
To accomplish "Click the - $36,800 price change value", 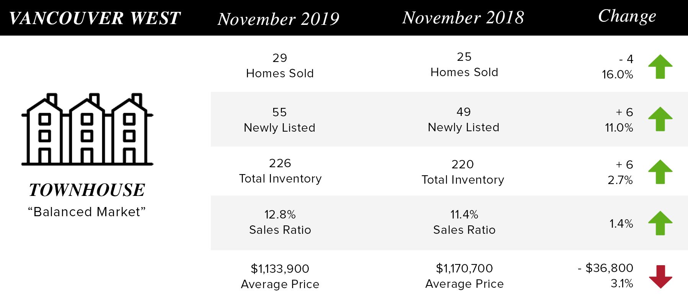I will (x=605, y=268).
